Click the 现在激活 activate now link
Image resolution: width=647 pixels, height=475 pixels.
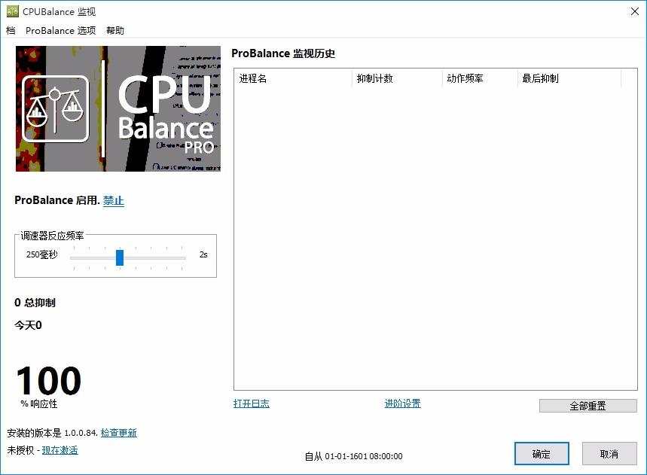[x=60, y=450]
